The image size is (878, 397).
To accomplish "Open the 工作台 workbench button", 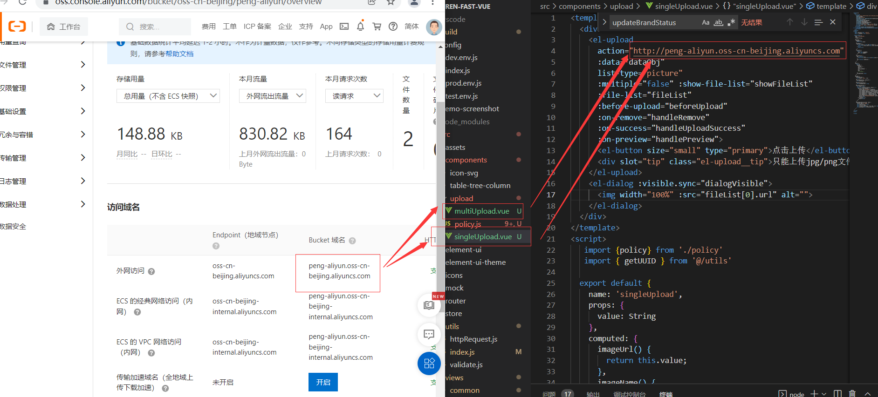I will click(x=63, y=27).
